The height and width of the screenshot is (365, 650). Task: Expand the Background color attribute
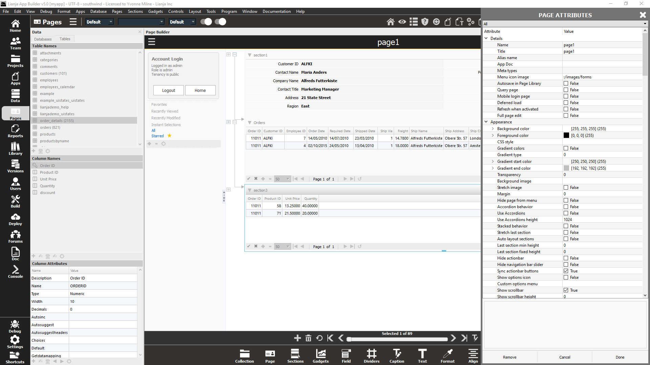493,129
